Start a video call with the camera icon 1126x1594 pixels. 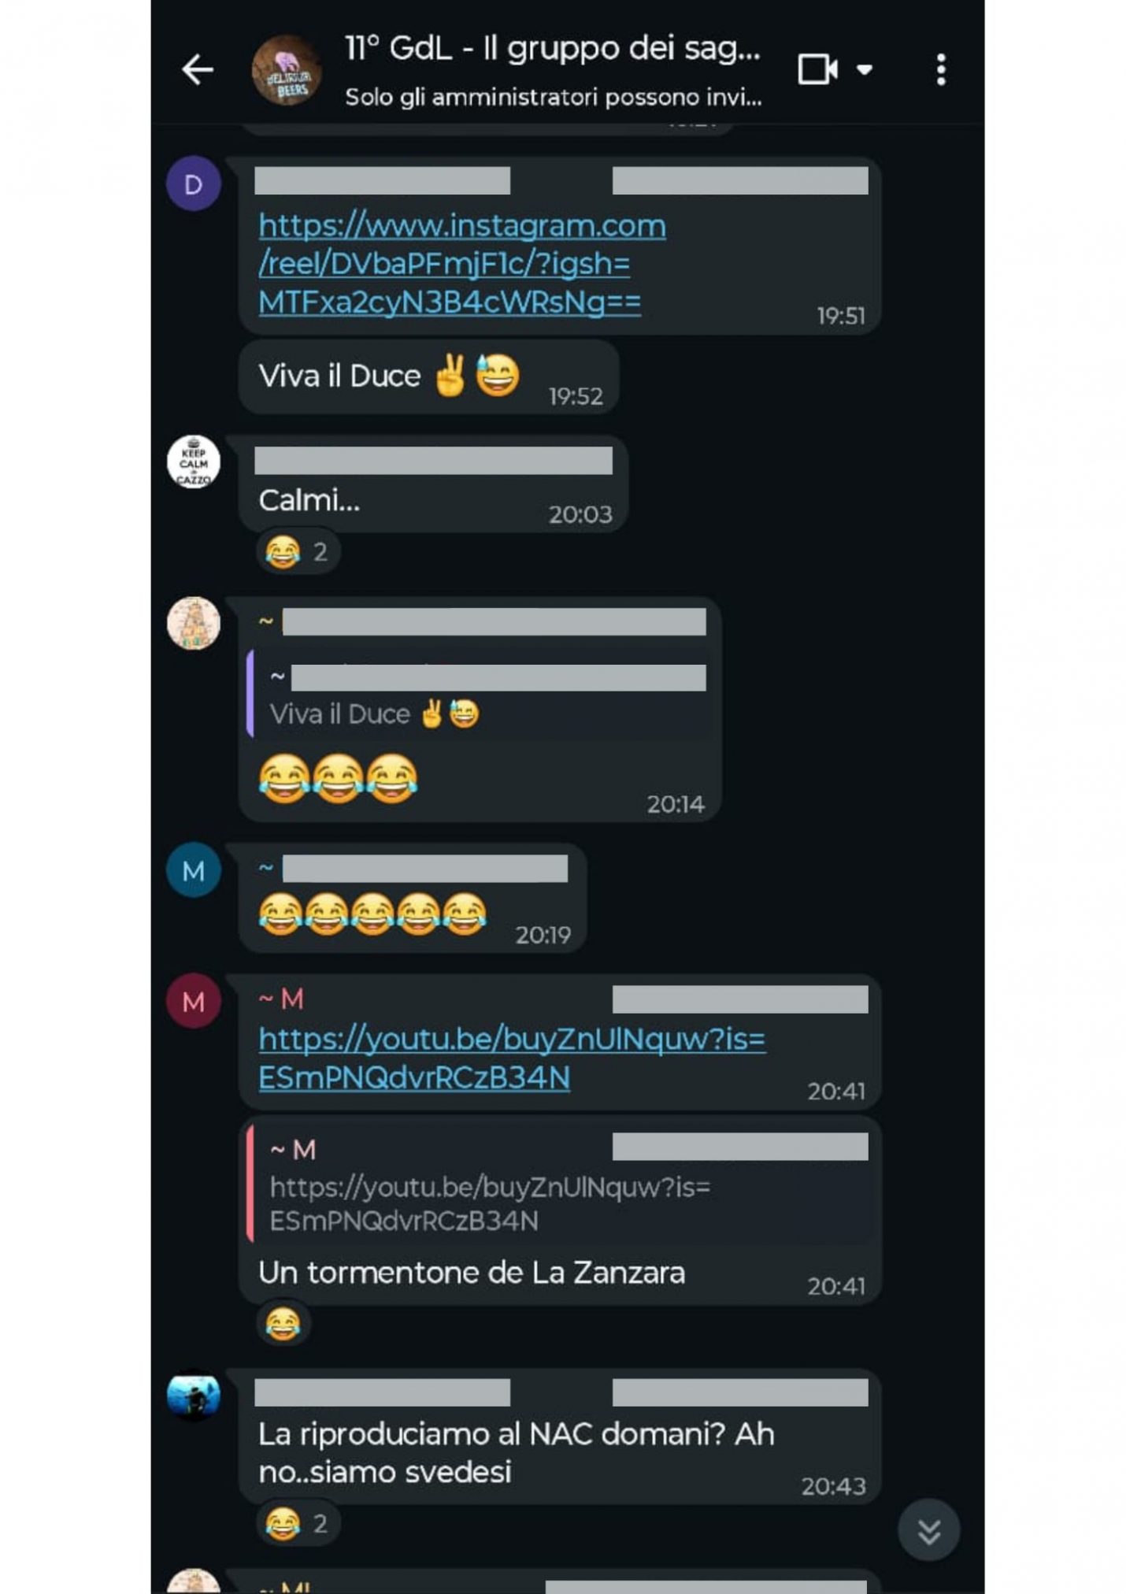(x=817, y=69)
